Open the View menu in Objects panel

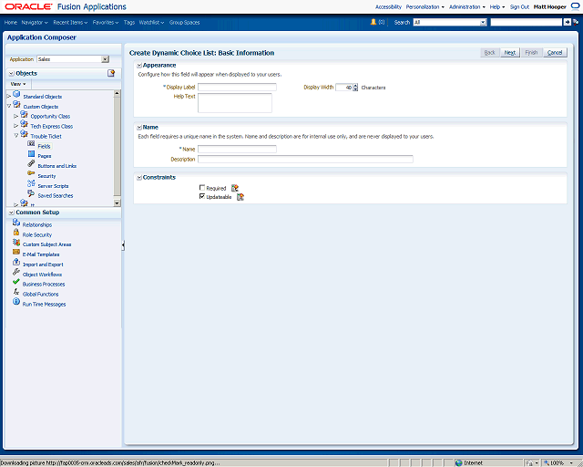pos(18,84)
